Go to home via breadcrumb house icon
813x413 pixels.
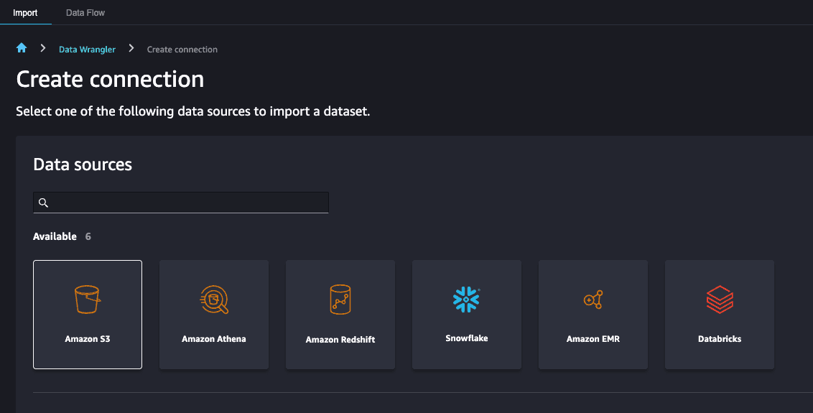(x=22, y=48)
